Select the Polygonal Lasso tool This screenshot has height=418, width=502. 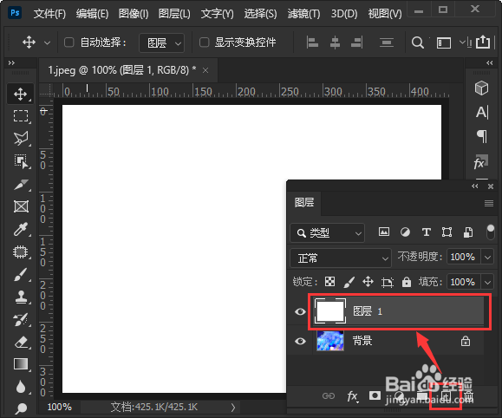pos(21,139)
